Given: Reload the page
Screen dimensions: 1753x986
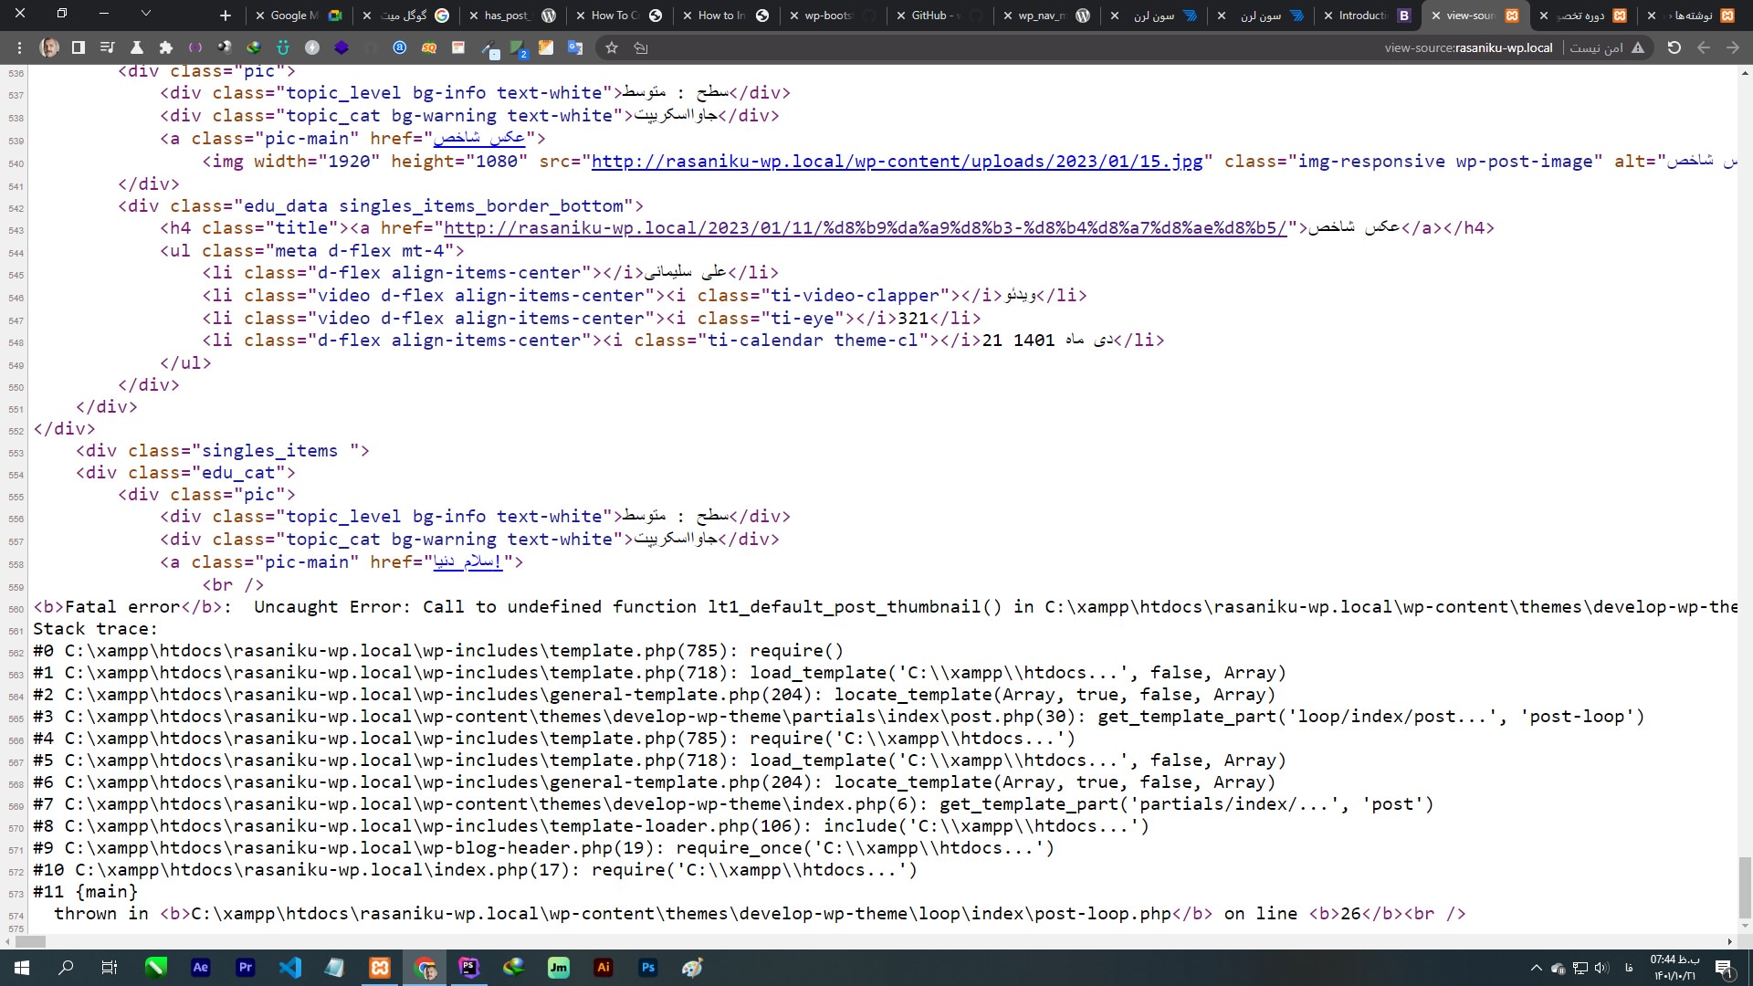Looking at the screenshot, I should pos(1674,47).
